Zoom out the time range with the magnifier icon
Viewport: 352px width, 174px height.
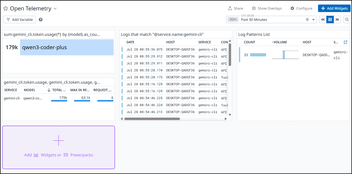[347, 20]
